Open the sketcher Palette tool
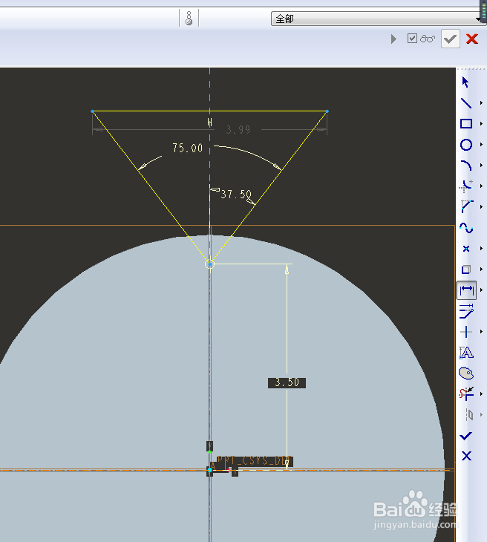The width and height of the screenshot is (487, 542). [466, 373]
